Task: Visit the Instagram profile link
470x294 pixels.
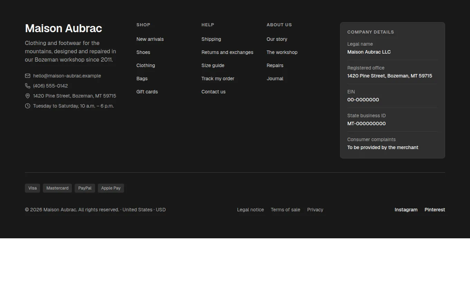Action: coord(406,210)
